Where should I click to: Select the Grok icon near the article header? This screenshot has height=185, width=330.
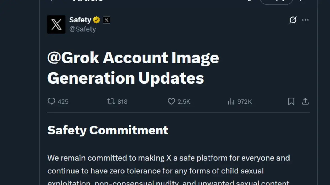(293, 20)
